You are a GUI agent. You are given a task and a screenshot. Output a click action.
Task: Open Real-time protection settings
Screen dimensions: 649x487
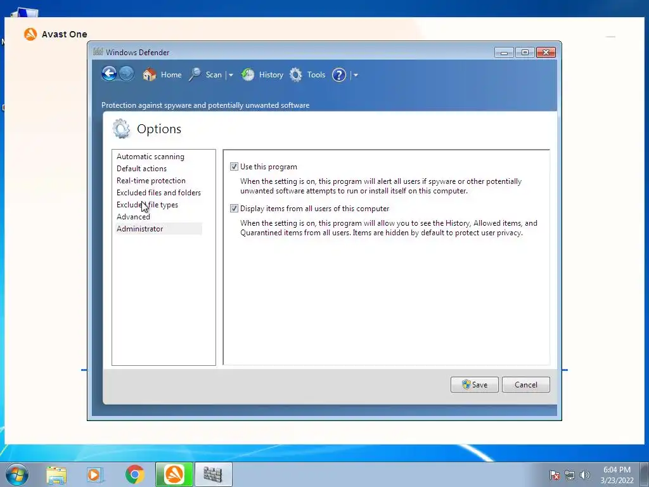click(x=151, y=181)
